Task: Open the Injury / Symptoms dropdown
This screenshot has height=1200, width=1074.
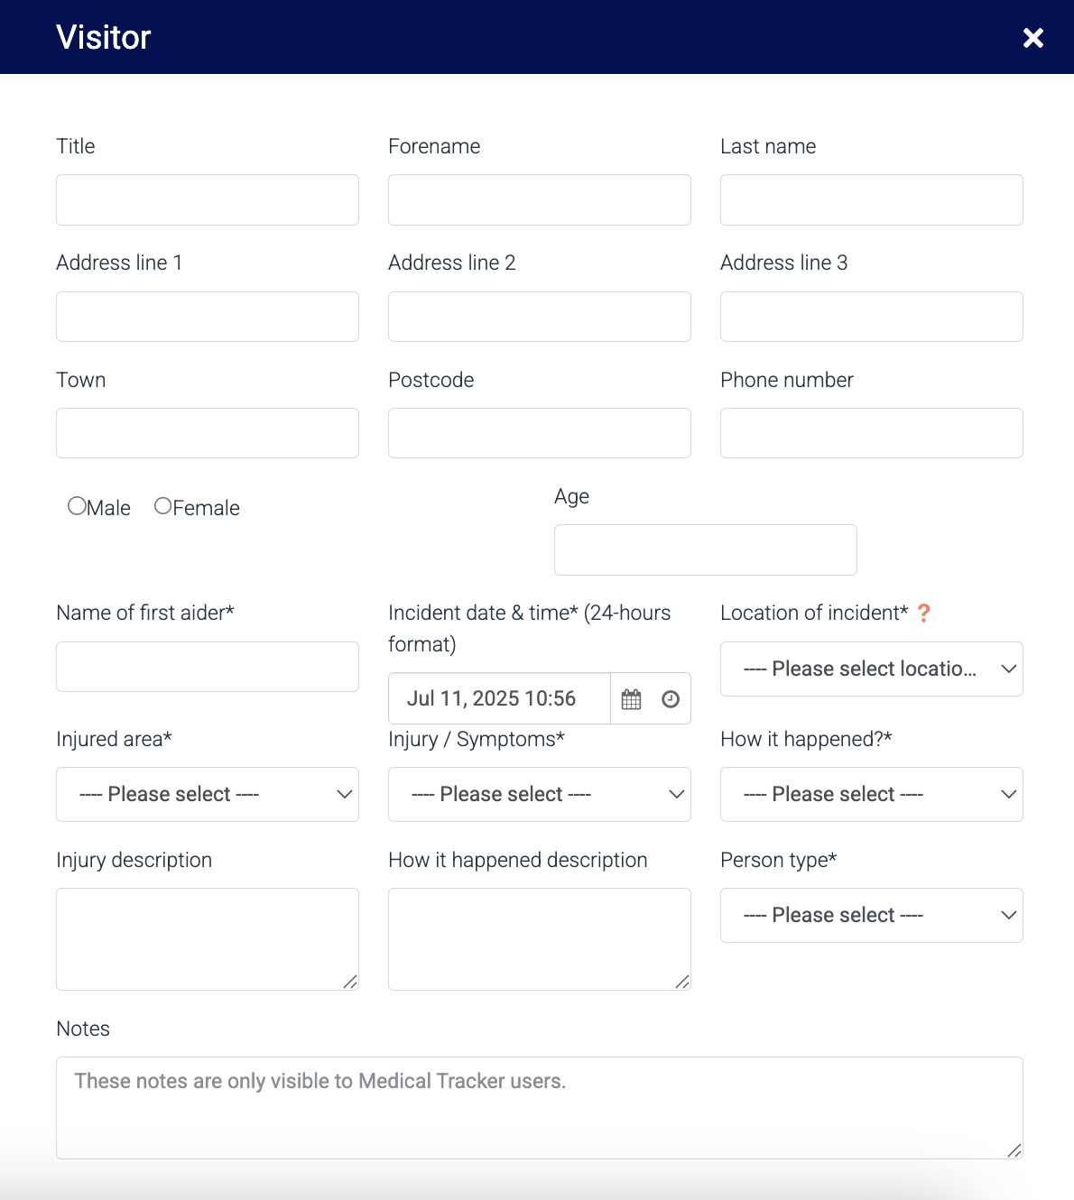Action: pyautogui.click(x=539, y=794)
